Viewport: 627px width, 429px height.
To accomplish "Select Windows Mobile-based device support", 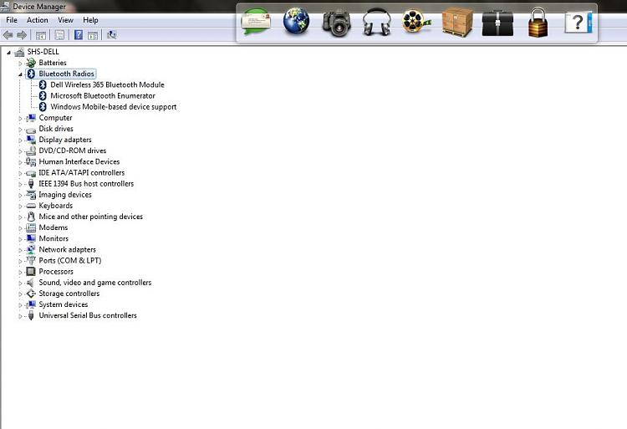I will point(113,107).
